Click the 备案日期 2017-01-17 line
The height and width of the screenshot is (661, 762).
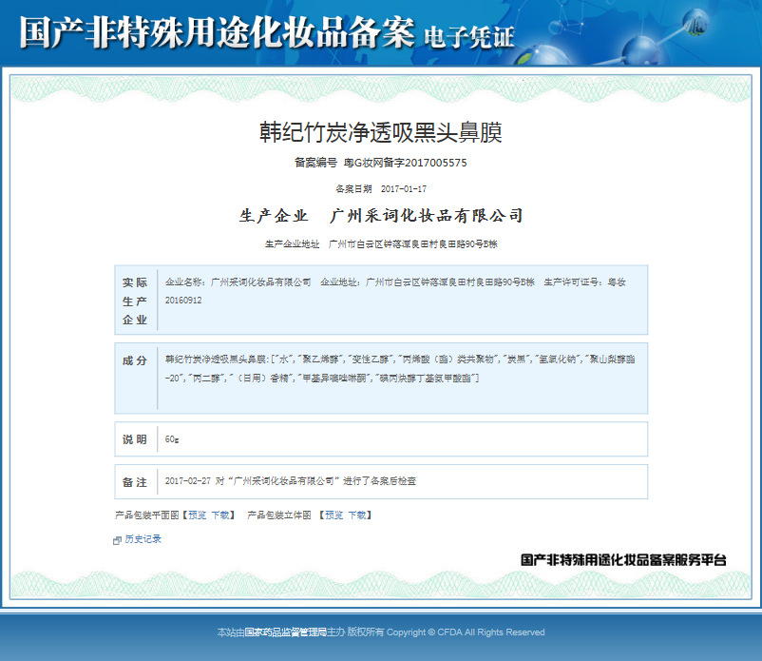coord(380,188)
